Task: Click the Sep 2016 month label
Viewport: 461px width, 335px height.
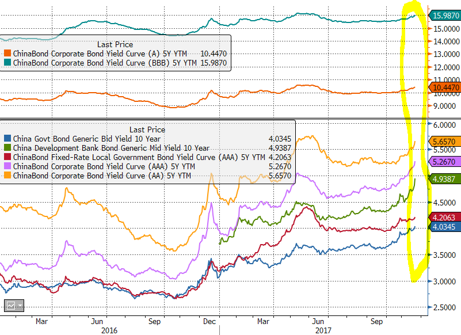Action: [x=154, y=321]
